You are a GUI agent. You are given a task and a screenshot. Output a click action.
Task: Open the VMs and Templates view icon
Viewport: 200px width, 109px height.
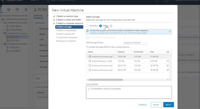pyautogui.click(x=9, y=9)
